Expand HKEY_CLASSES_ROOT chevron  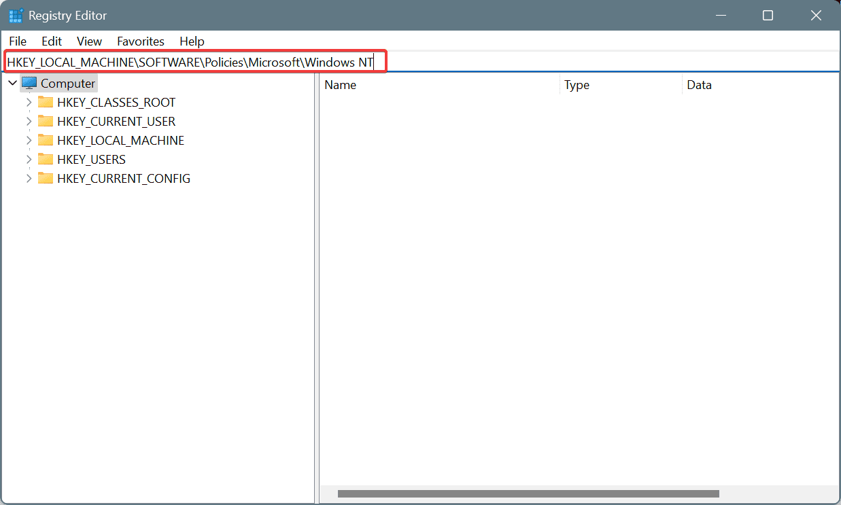(29, 103)
